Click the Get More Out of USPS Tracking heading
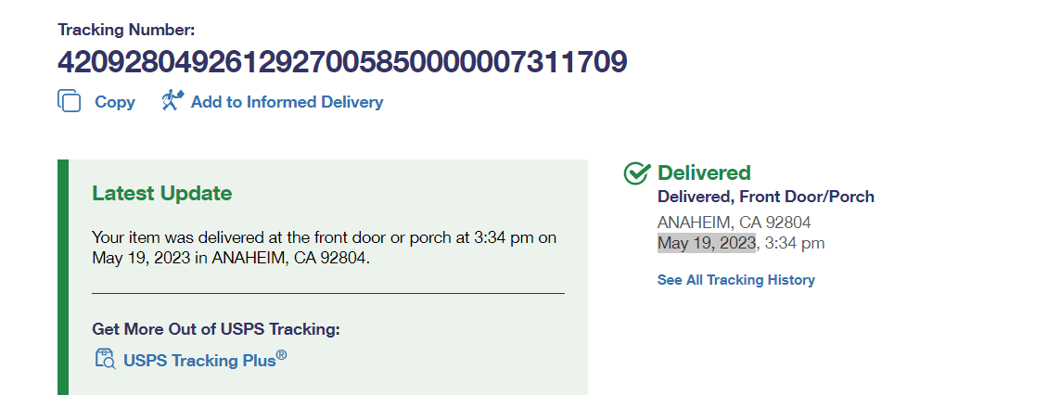Viewport: 1048px width, 408px height. (216, 329)
